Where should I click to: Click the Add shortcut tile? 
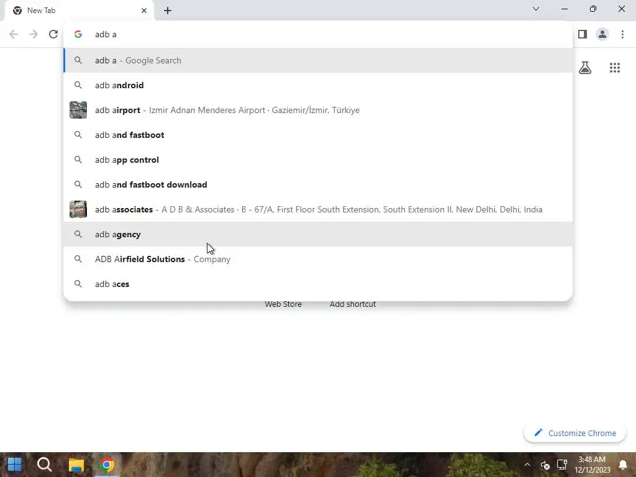click(x=353, y=304)
